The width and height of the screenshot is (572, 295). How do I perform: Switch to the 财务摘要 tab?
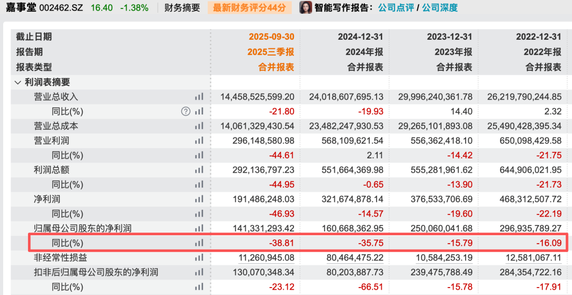point(182,8)
